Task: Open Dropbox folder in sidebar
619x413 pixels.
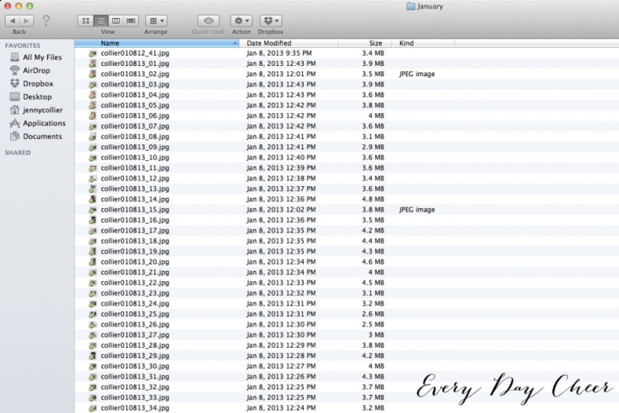Action: click(x=38, y=83)
